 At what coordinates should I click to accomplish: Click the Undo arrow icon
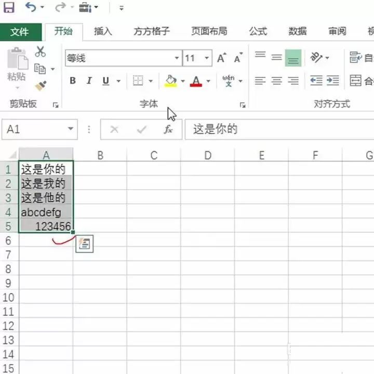pyautogui.click(x=31, y=8)
